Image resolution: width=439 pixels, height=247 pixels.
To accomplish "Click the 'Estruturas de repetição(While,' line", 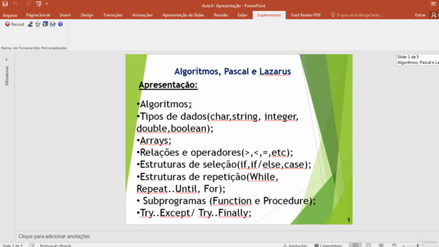I will 207,177.
